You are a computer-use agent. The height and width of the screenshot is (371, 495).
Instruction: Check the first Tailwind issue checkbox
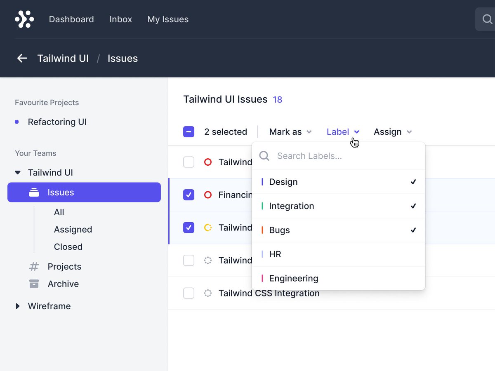(189, 162)
